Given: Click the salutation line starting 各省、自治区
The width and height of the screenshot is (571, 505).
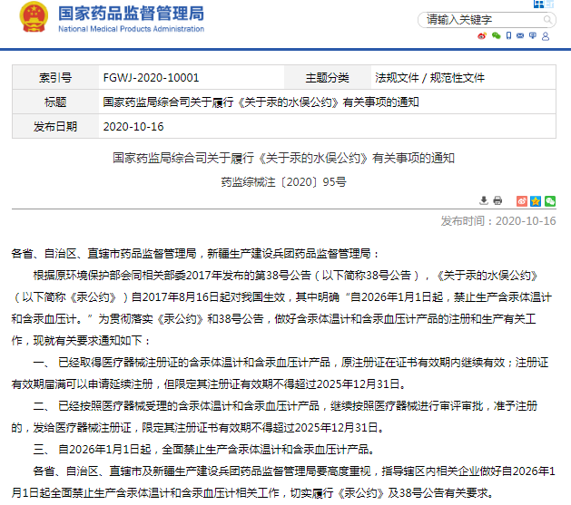Looking at the screenshot, I should 195,254.
